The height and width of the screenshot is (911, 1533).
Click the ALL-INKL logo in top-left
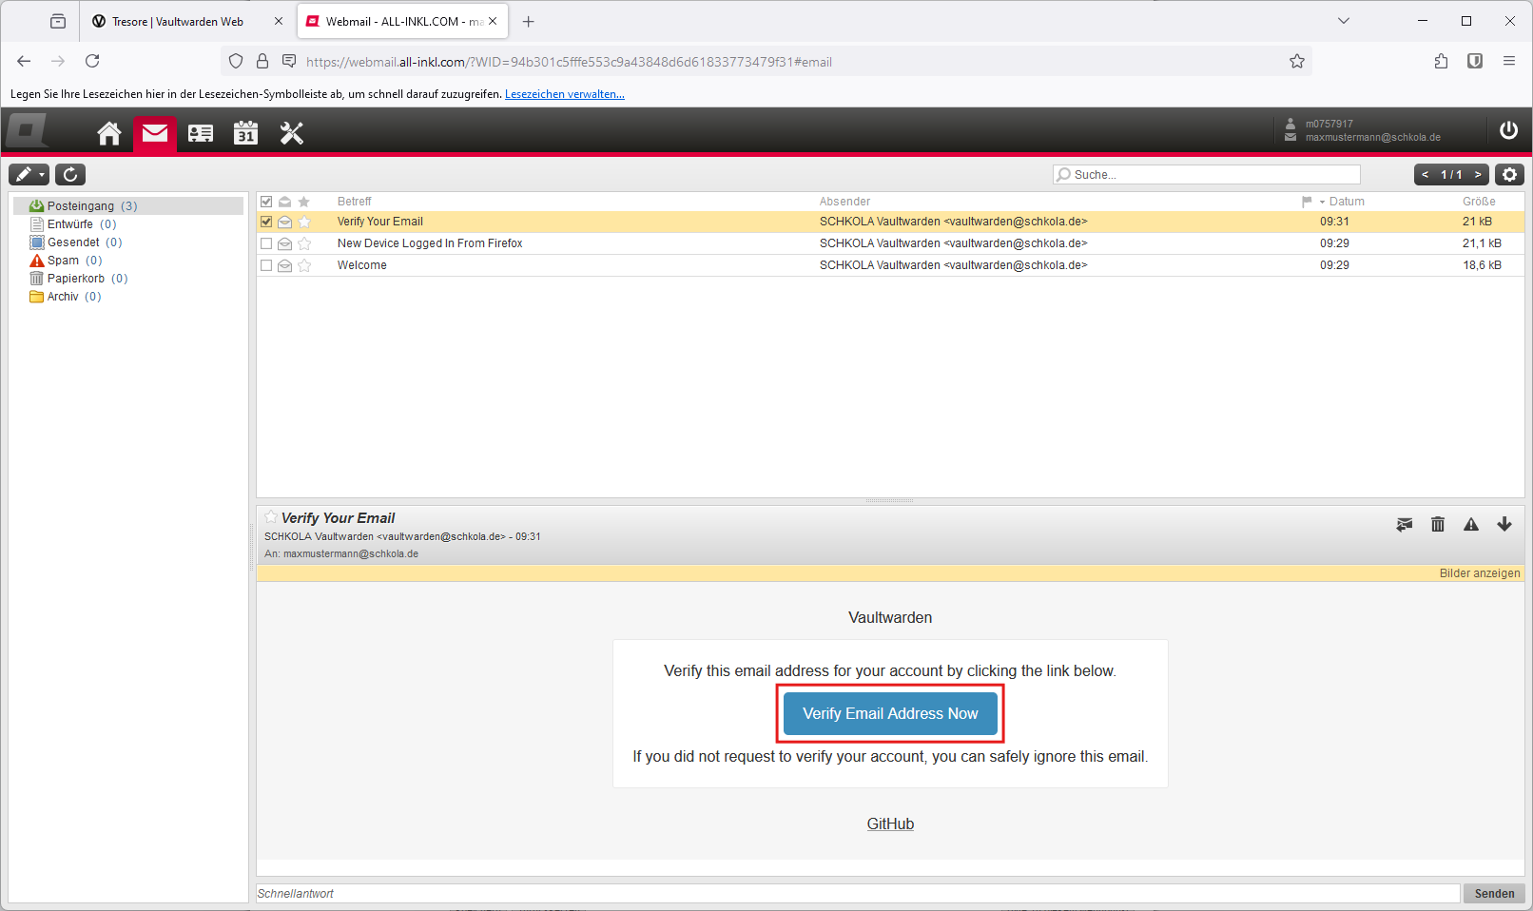click(28, 130)
